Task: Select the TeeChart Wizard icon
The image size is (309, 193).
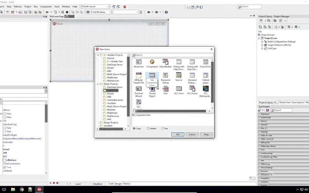Action: pos(139,89)
